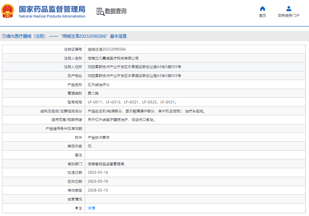Select product name 红外线治疗仪
The image size is (309, 216).
(99, 85)
